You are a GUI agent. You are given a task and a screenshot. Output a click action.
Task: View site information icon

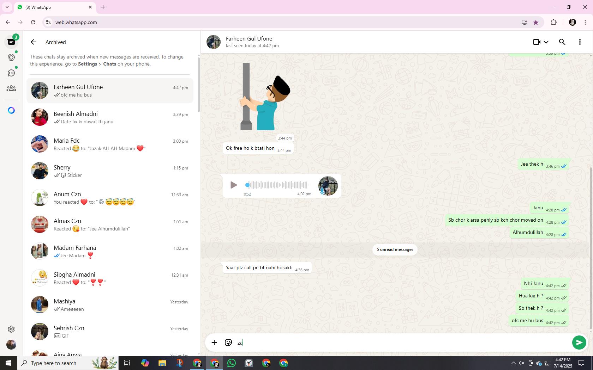point(49,22)
